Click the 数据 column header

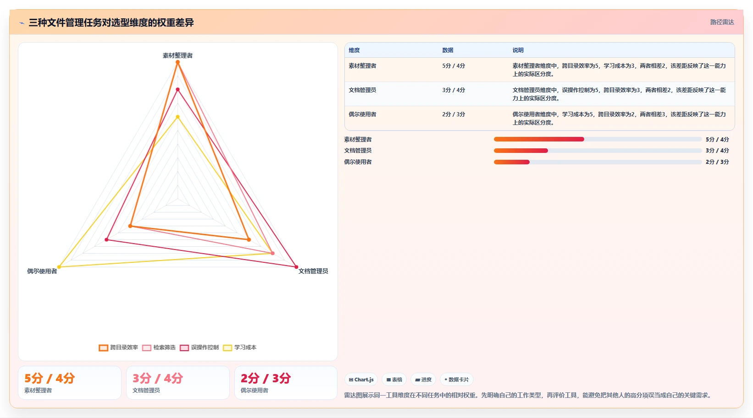point(448,50)
